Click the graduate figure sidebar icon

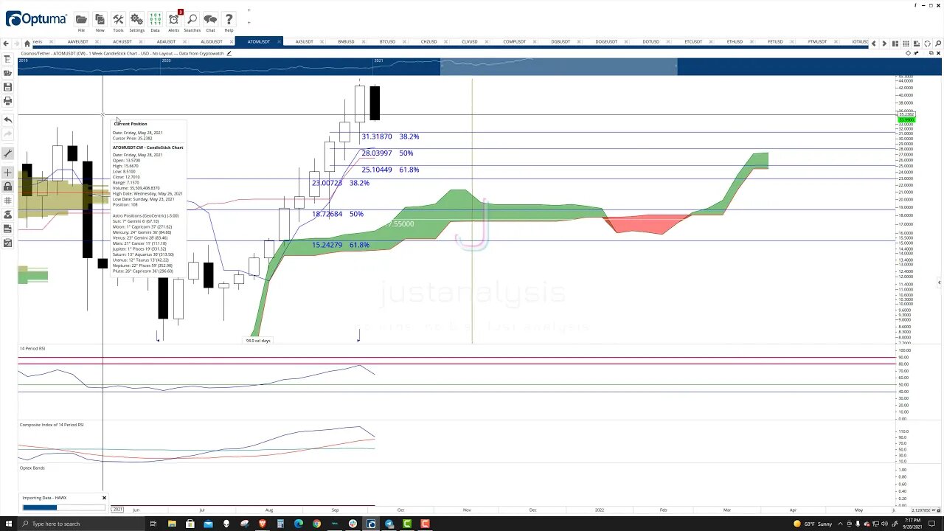tap(7, 215)
